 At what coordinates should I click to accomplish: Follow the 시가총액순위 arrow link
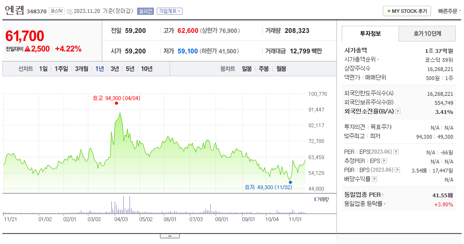pyautogui.click(x=362, y=59)
